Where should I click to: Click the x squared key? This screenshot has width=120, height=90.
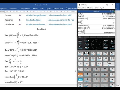(x=80, y=64)
